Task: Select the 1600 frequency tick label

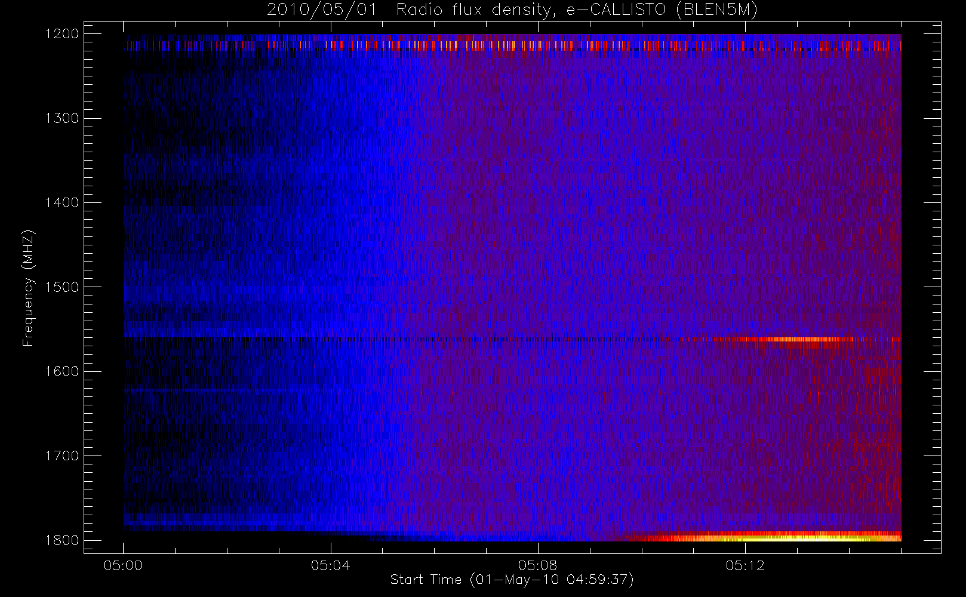Action: pos(62,371)
